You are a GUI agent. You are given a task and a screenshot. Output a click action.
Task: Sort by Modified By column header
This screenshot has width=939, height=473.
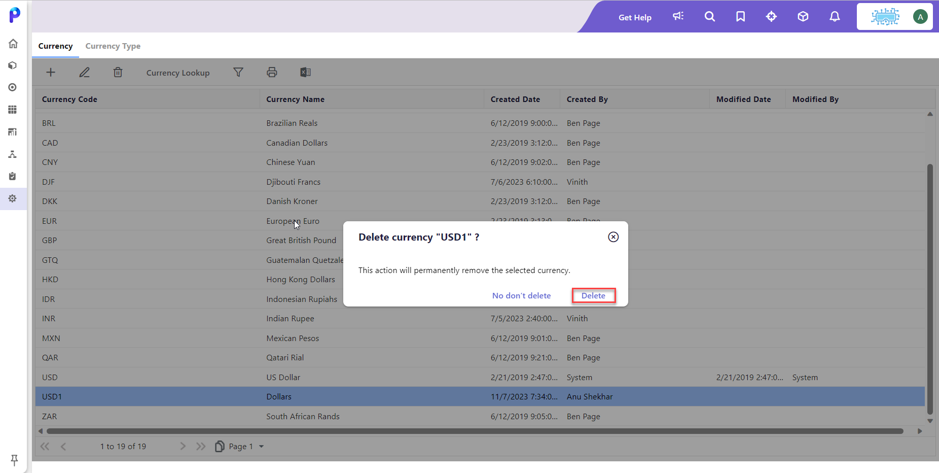pyautogui.click(x=860, y=99)
